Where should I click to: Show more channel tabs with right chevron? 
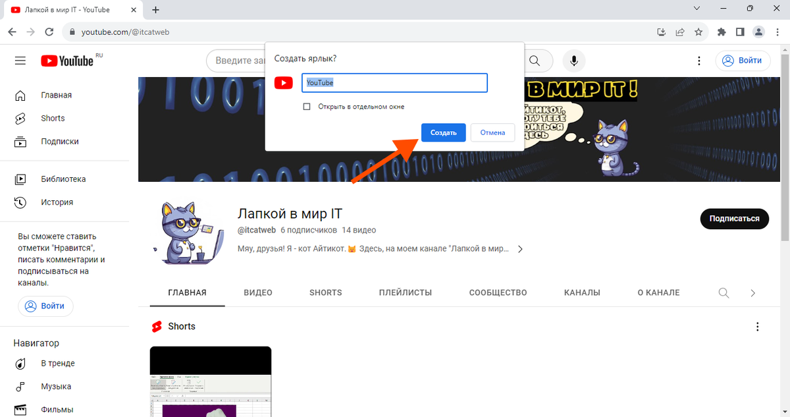(753, 292)
